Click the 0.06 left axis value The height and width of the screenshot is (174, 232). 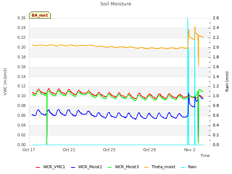(x=22, y=116)
